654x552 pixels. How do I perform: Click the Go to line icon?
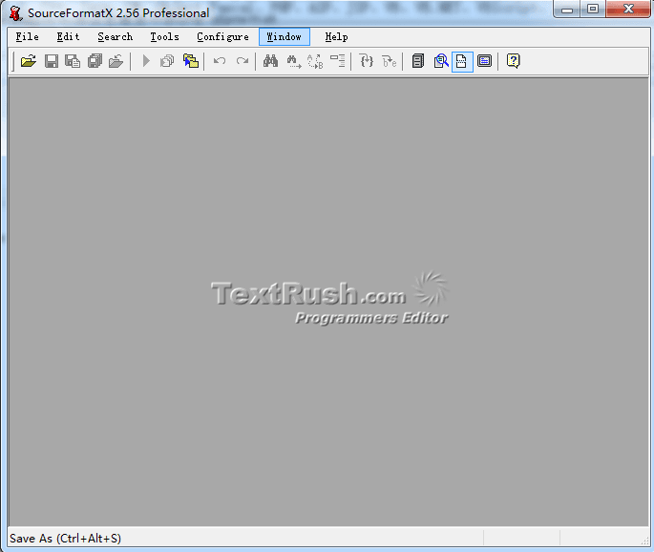pos(338,61)
